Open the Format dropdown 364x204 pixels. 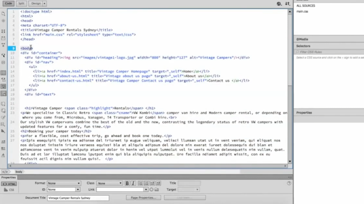point(64,183)
